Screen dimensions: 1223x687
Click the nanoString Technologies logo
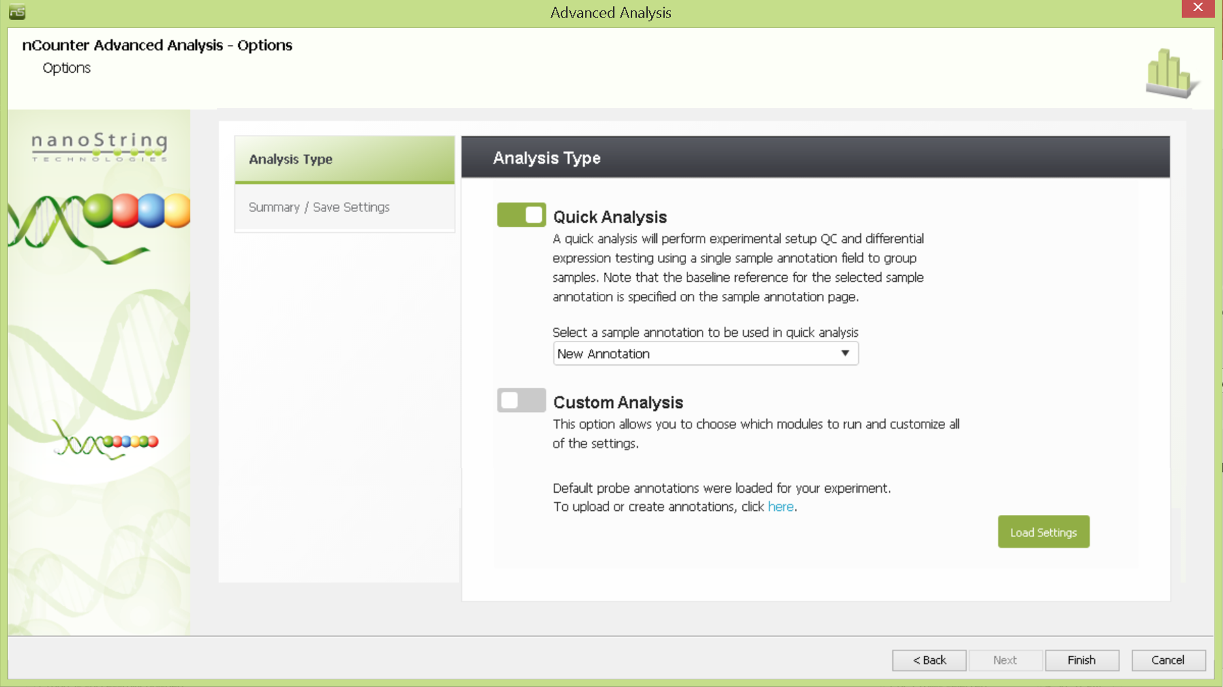(x=100, y=147)
